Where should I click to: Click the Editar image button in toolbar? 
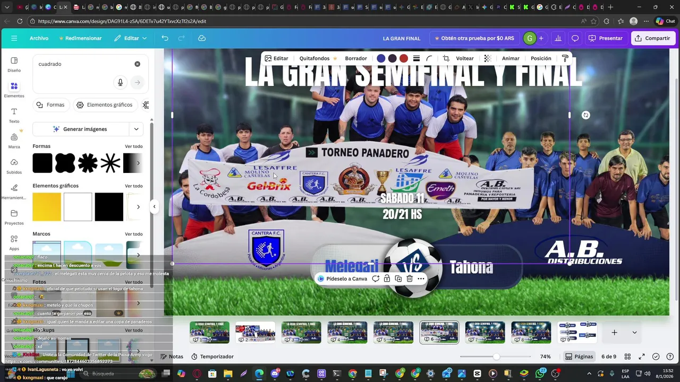pyautogui.click(x=276, y=58)
